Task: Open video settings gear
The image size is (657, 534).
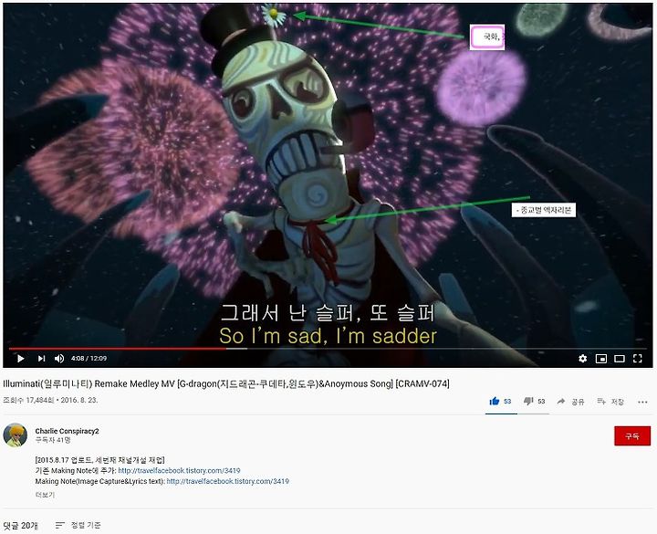Action: pyautogui.click(x=582, y=359)
